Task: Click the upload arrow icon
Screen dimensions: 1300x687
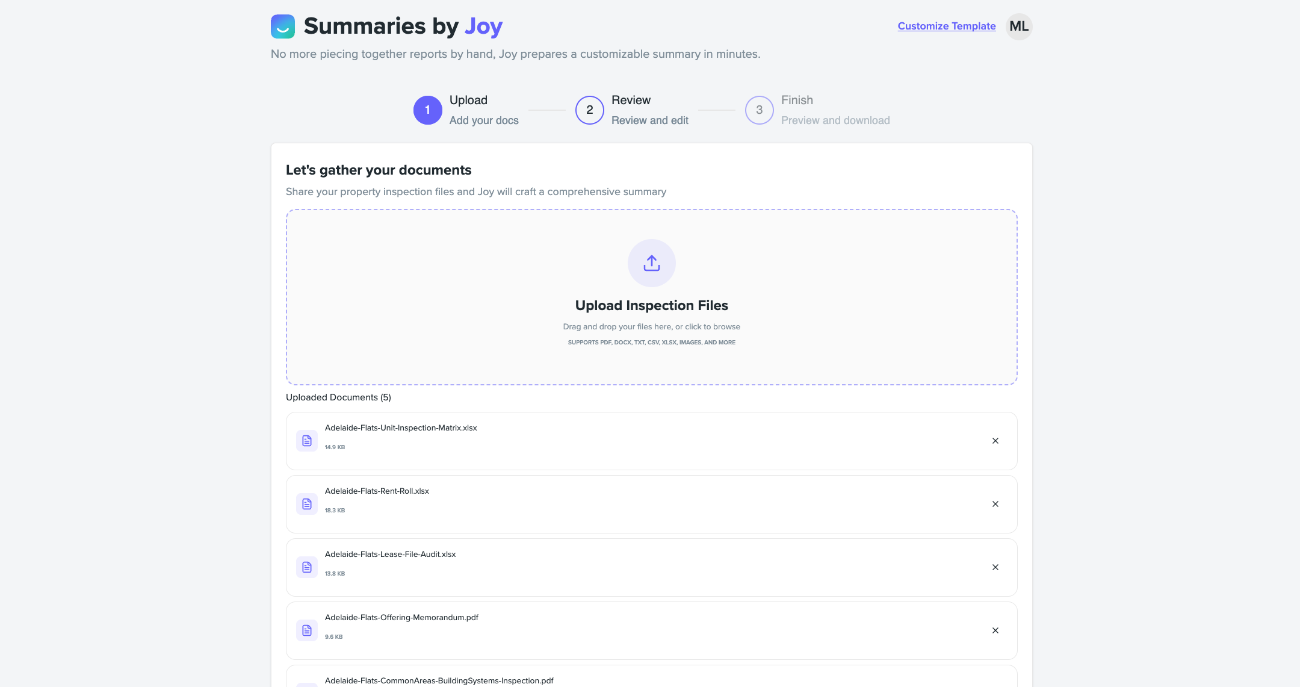Action: 652,263
